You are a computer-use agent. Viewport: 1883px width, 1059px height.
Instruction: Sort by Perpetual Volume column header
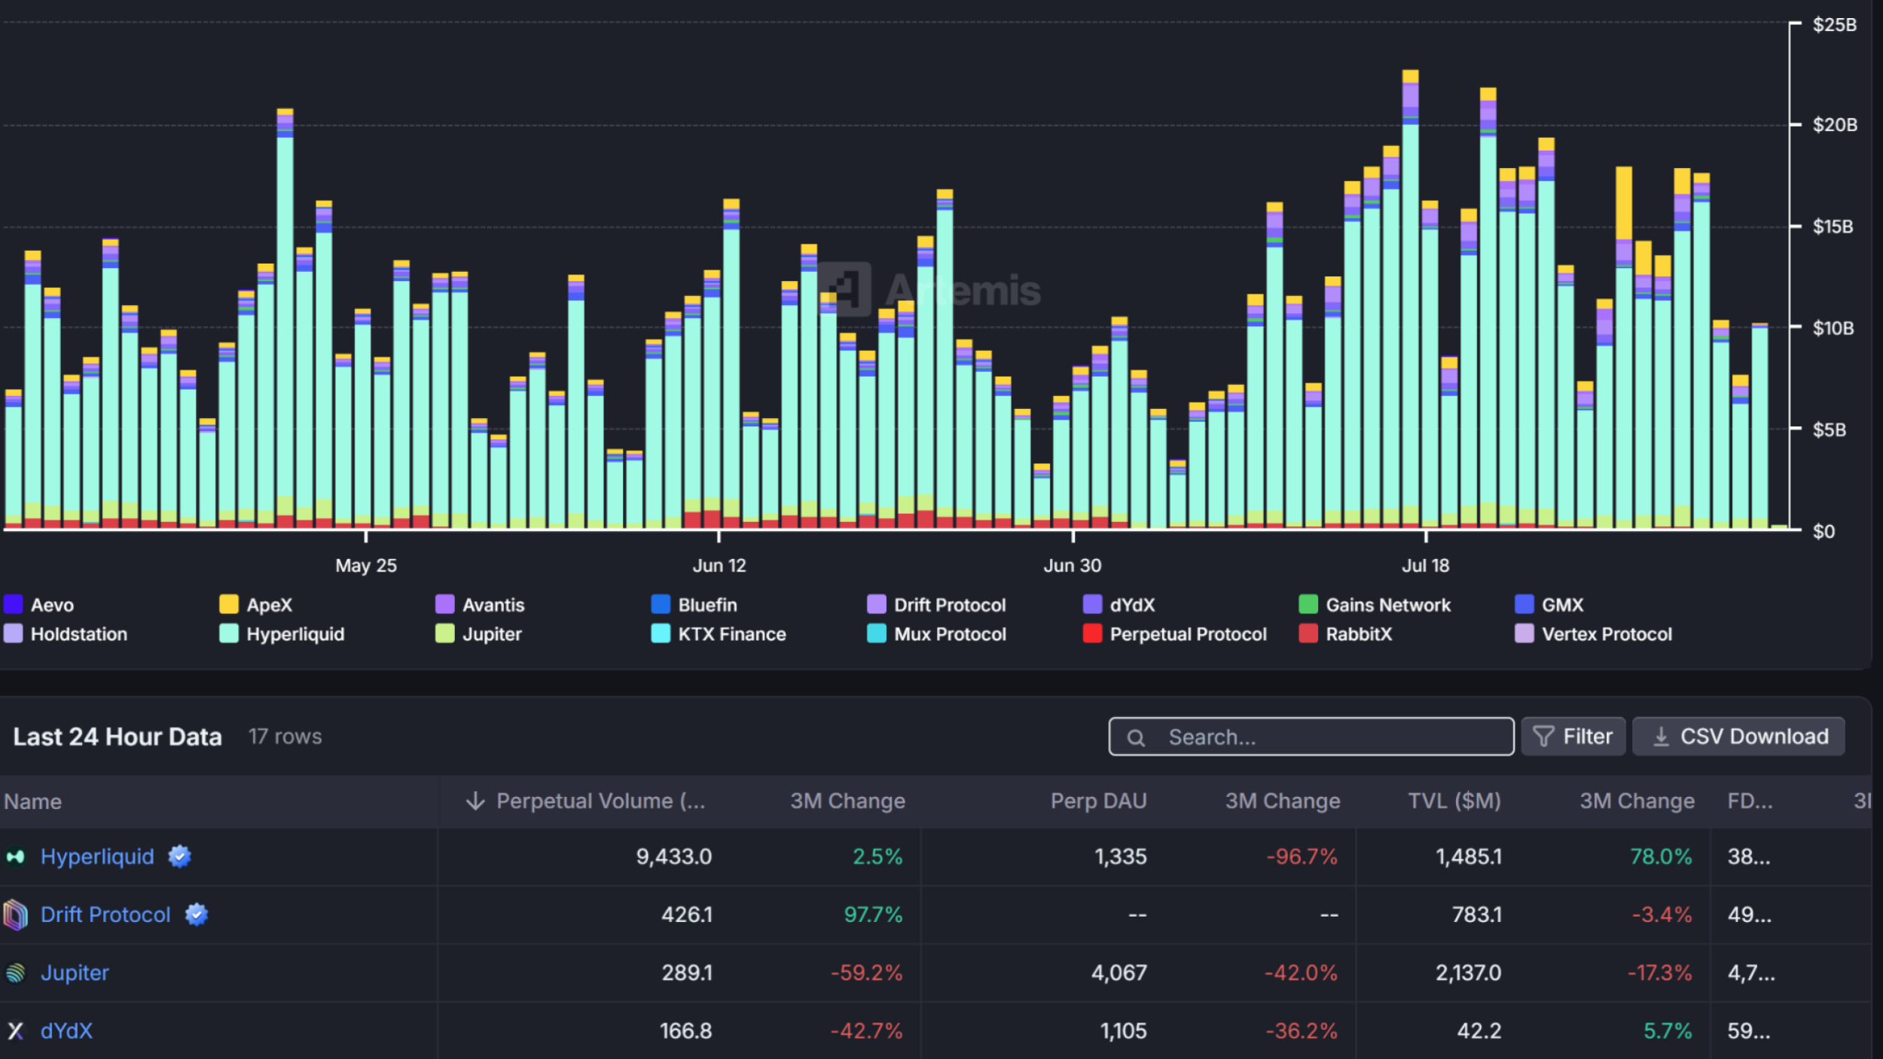(x=601, y=801)
